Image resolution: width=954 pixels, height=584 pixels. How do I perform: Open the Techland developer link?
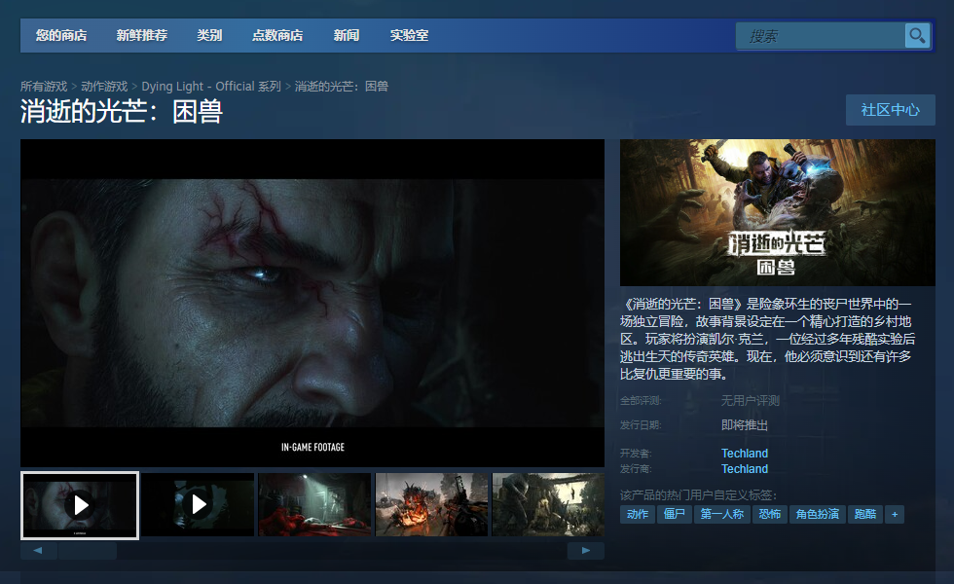coord(744,454)
